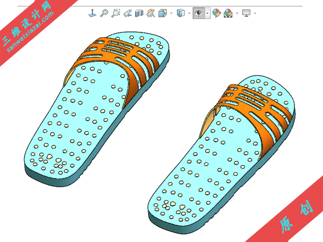This screenshot has width=323, height=242.
Task: Open Dynamic Annotation Views icon
Action: tap(151, 13)
